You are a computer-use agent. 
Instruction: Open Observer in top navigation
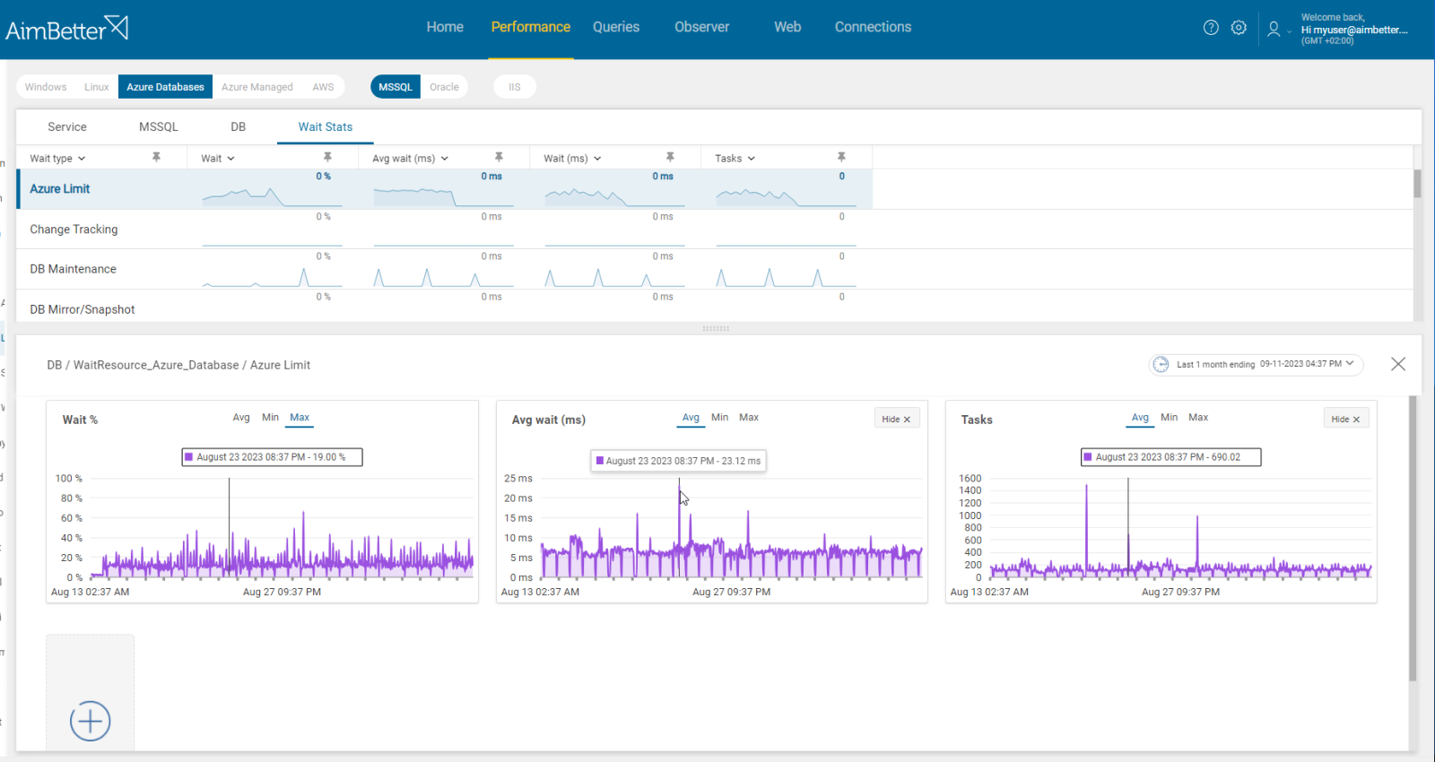[x=702, y=27]
